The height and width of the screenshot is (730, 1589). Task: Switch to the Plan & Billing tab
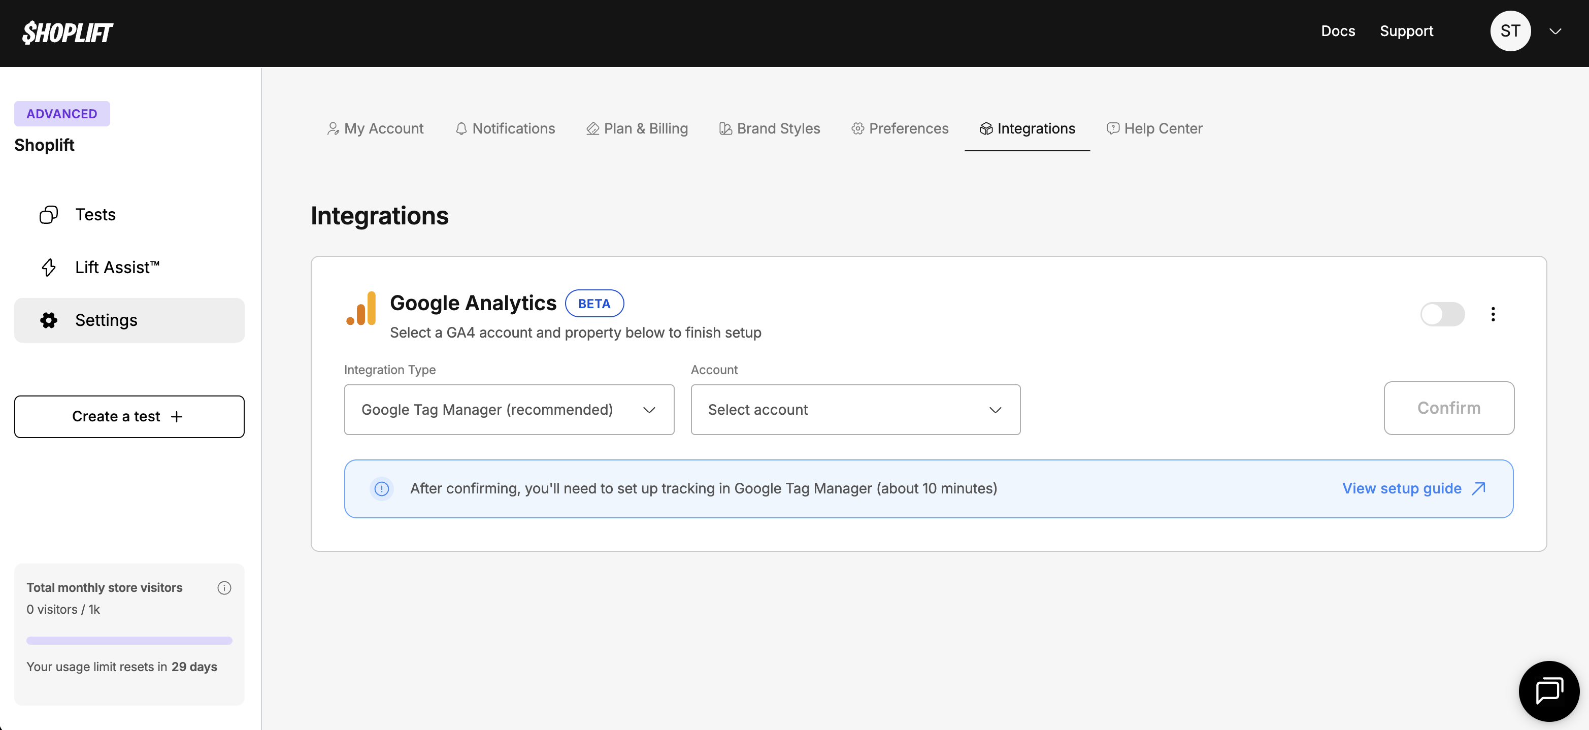[637, 128]
